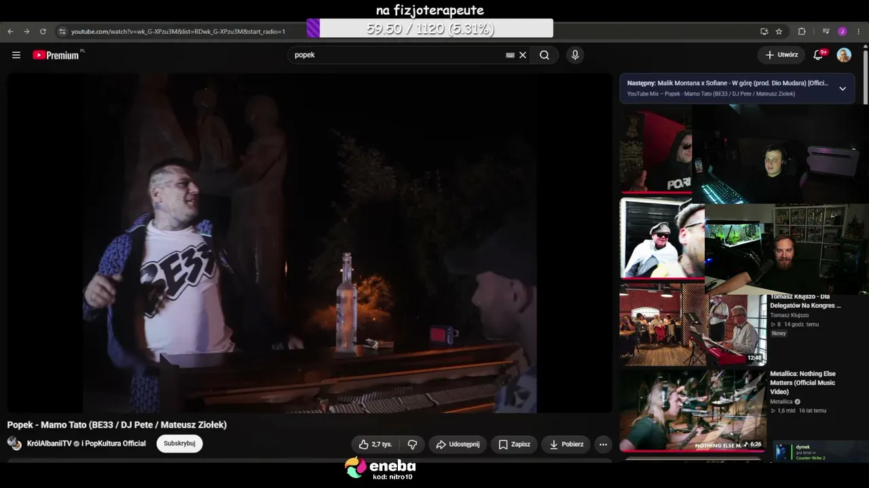This screenshot has width=869, height=488.
Task: Open the browser media controls icon
Action: click(x=826, y=31)
